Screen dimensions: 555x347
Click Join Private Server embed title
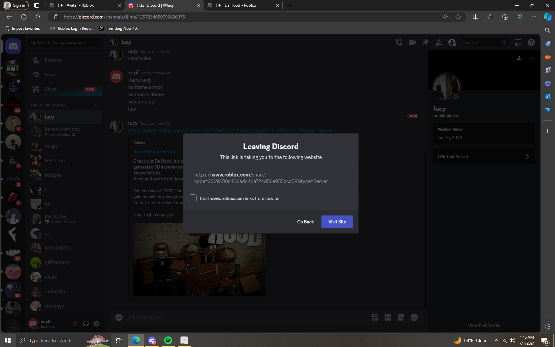(x=155, y=152)
